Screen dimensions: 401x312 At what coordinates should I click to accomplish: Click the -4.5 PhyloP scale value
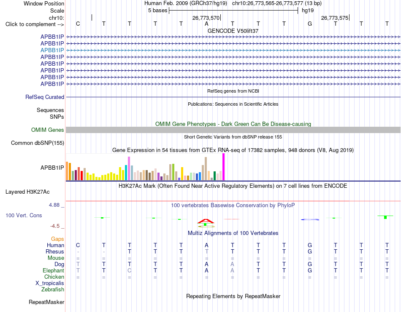[55, 226]
